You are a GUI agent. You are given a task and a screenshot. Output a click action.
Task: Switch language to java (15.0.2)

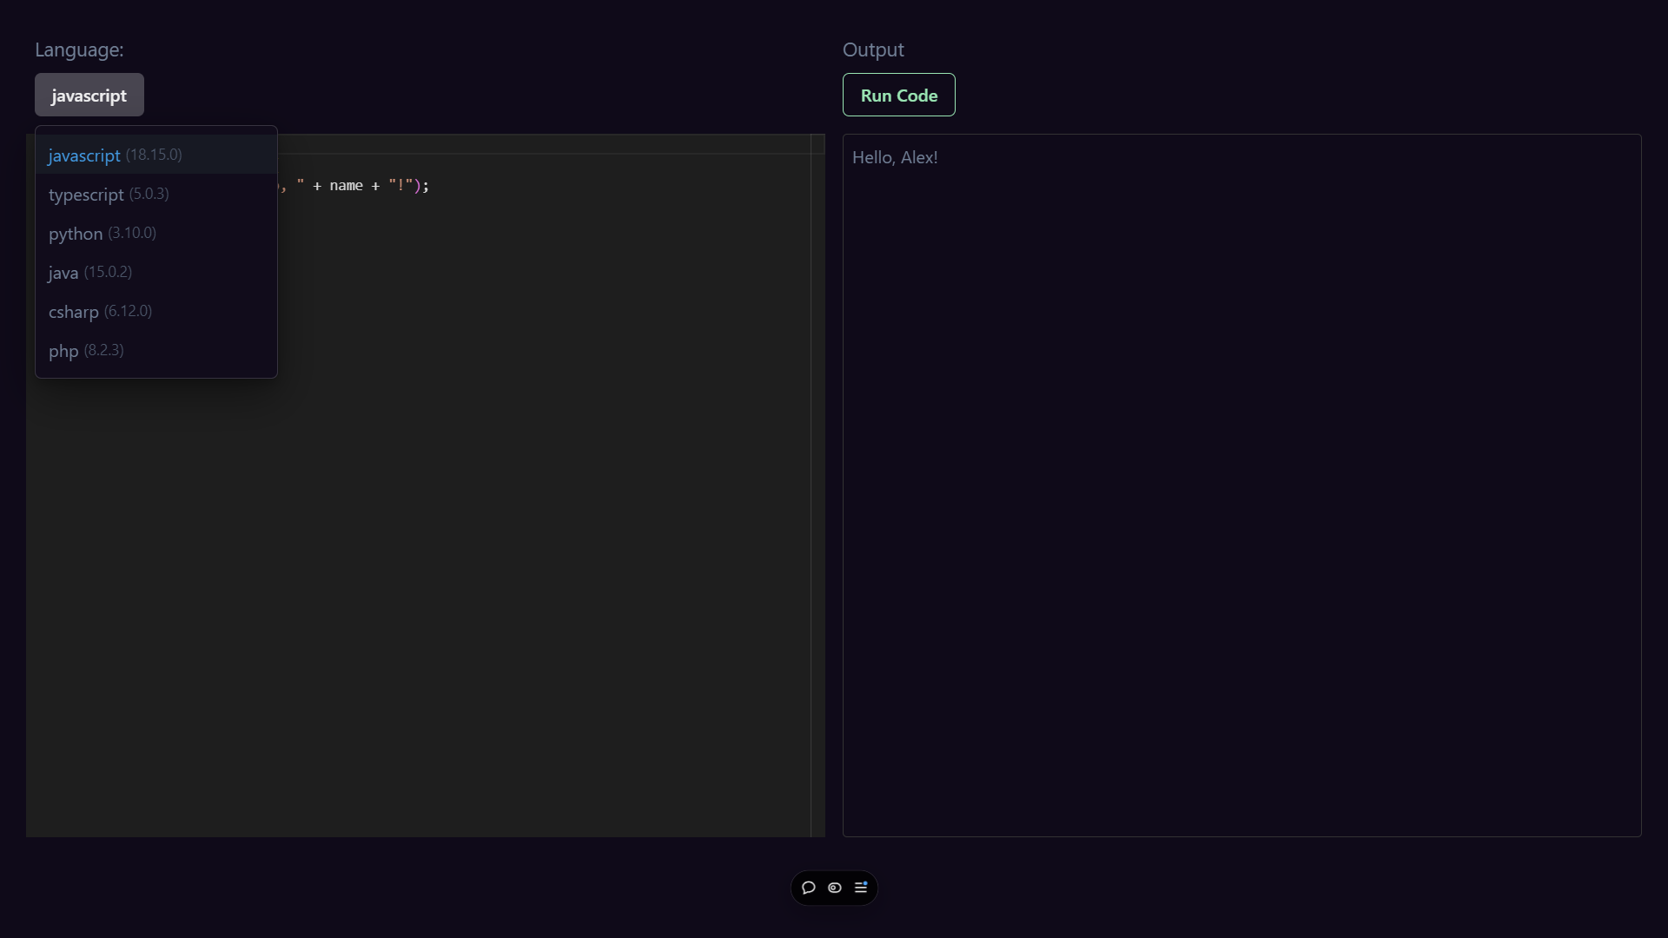point(156,272)
